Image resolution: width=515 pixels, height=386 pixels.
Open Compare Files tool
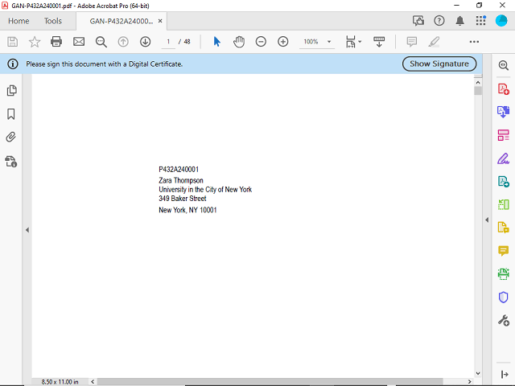(503, 204)
